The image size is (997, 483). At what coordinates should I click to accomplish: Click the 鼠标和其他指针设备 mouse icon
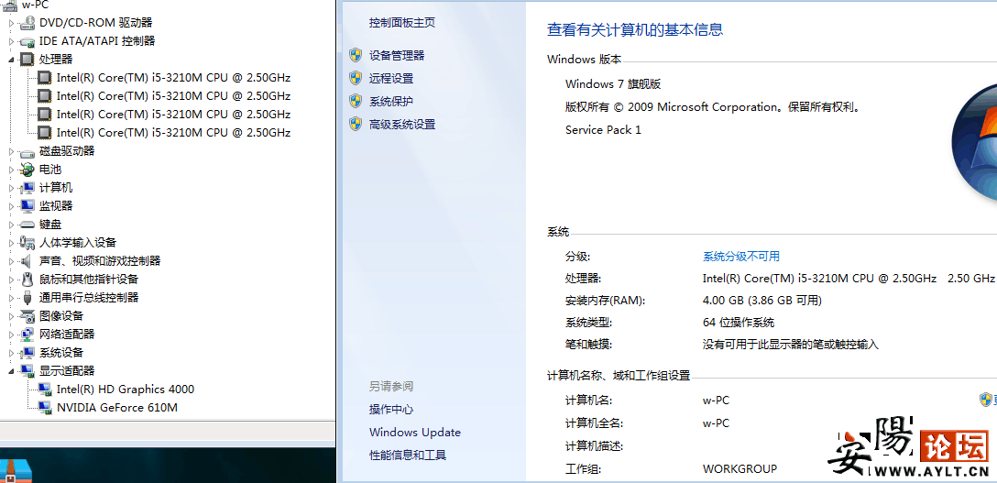(27, 279)
